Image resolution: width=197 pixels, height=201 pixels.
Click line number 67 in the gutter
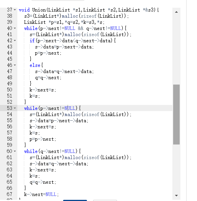click(x=10, y=194)
